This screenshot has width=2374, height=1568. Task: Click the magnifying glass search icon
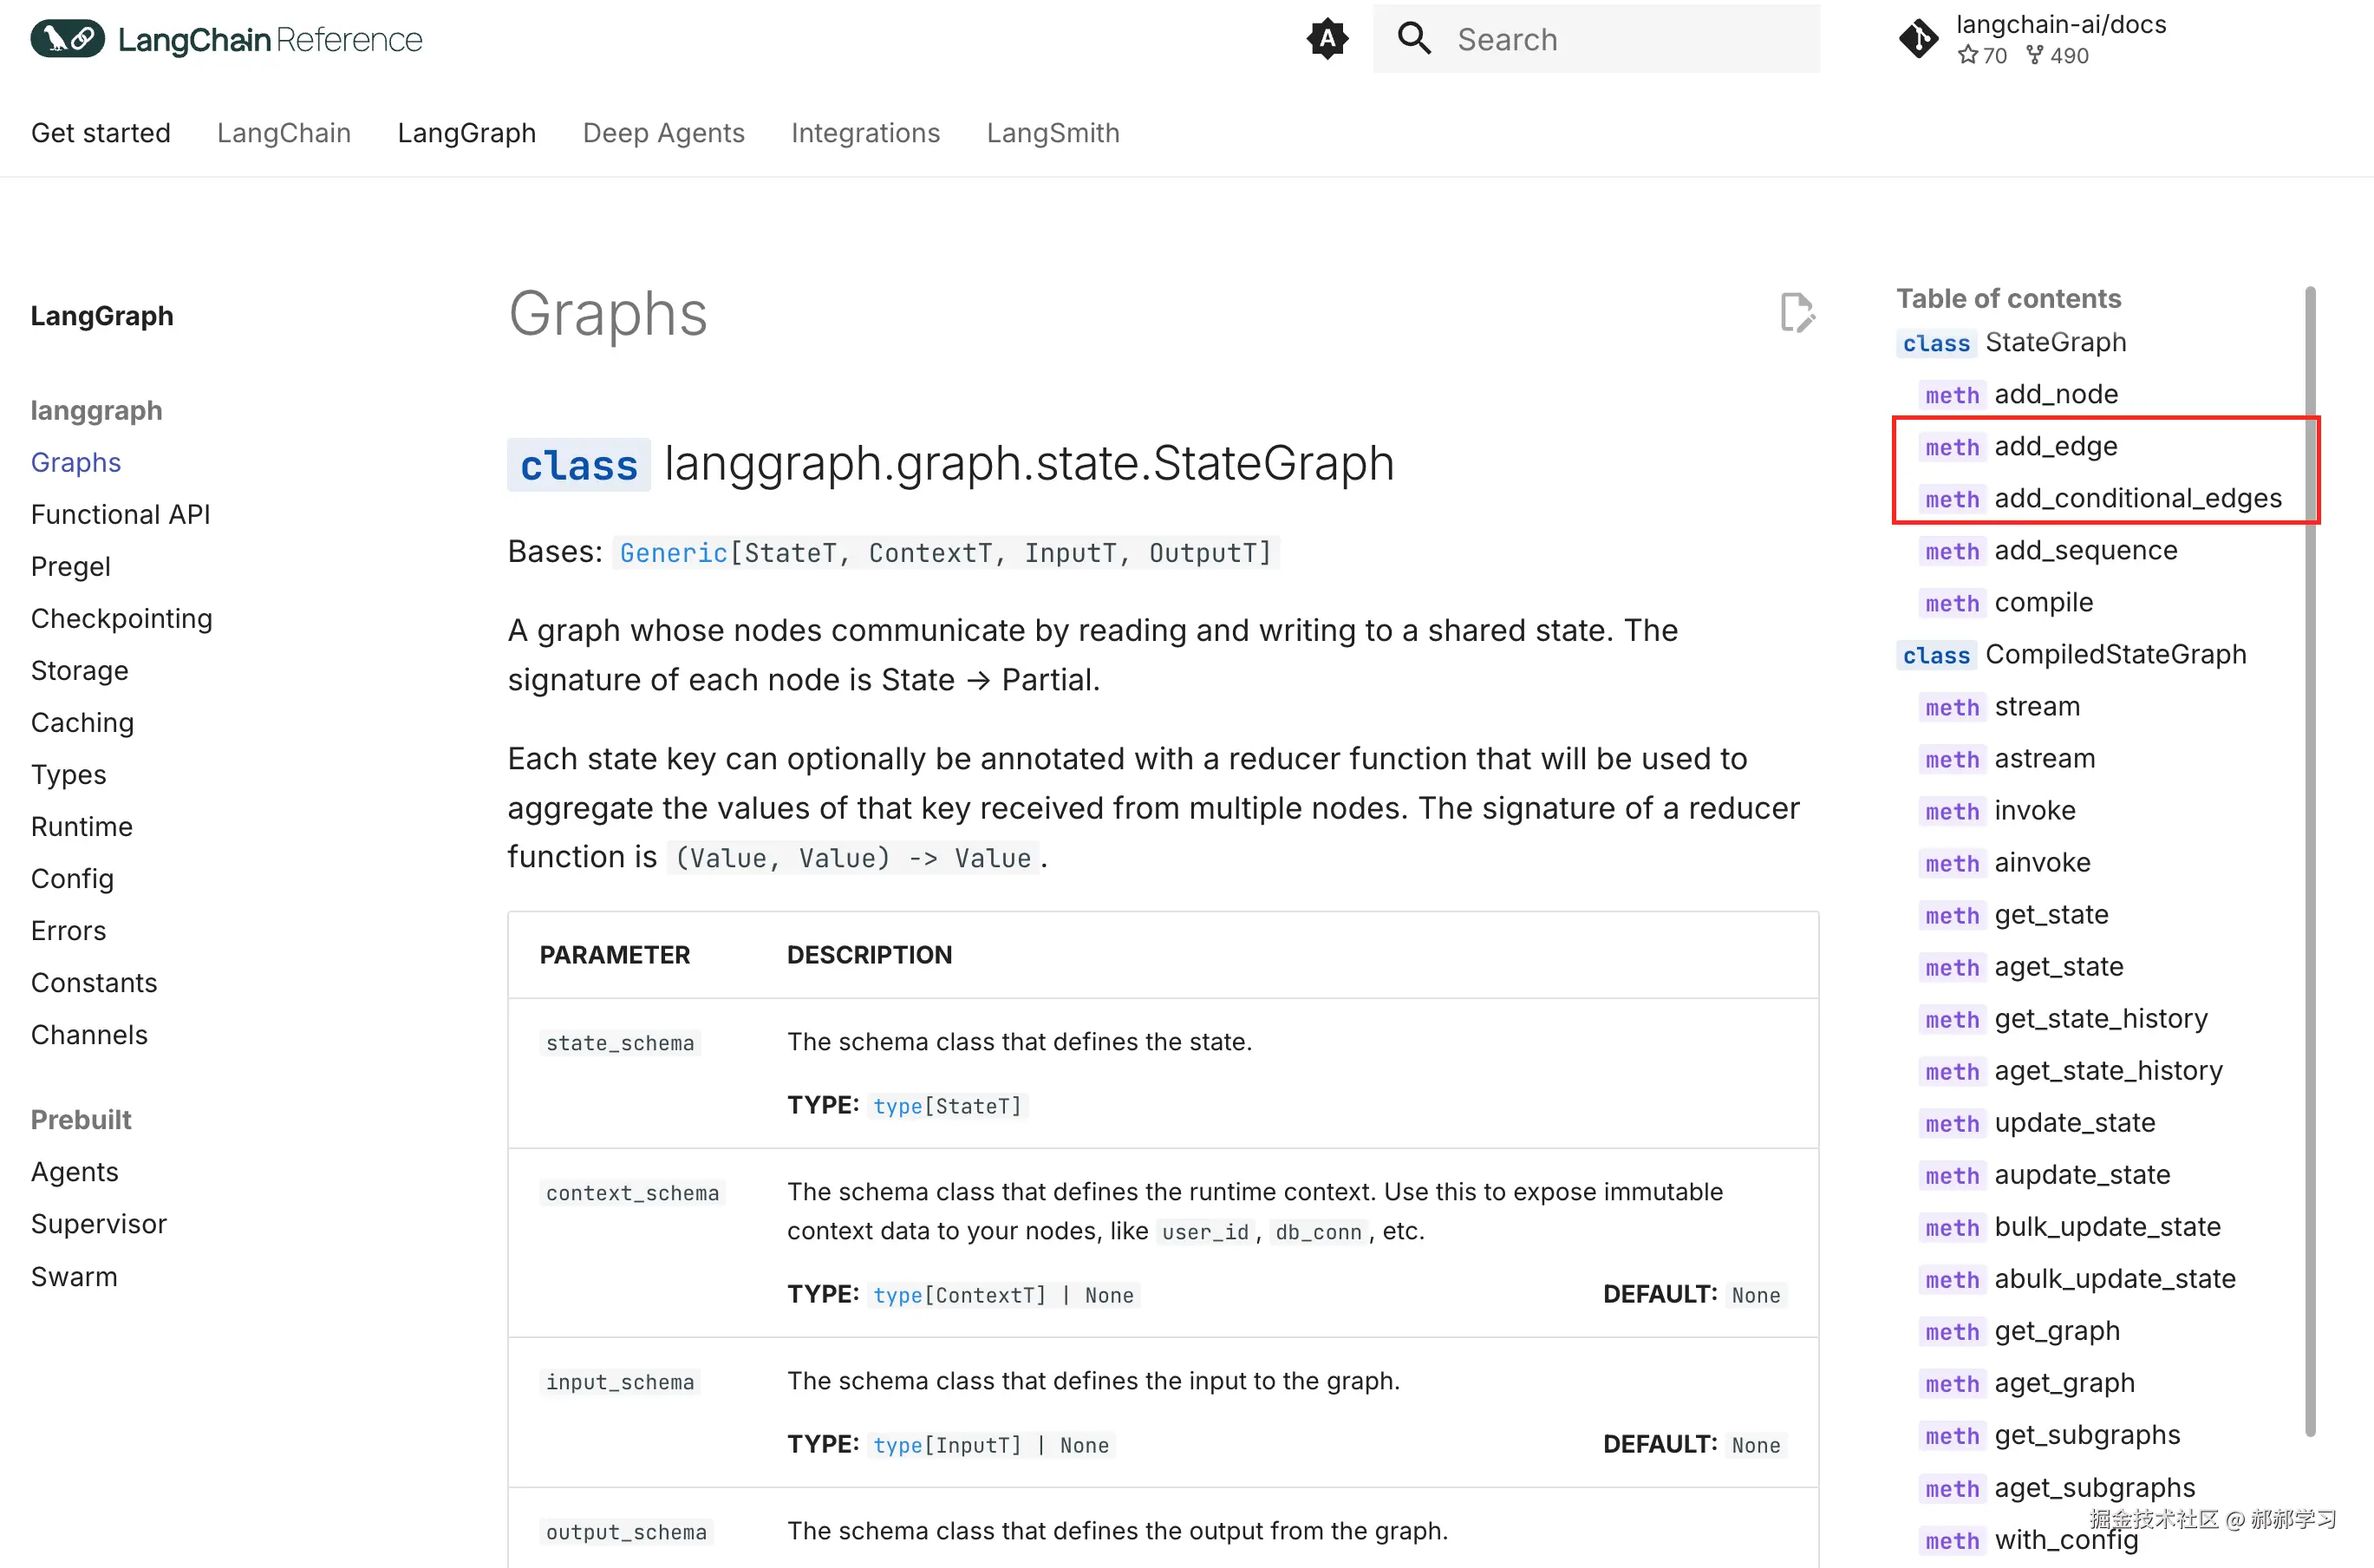pos(1413,39)
